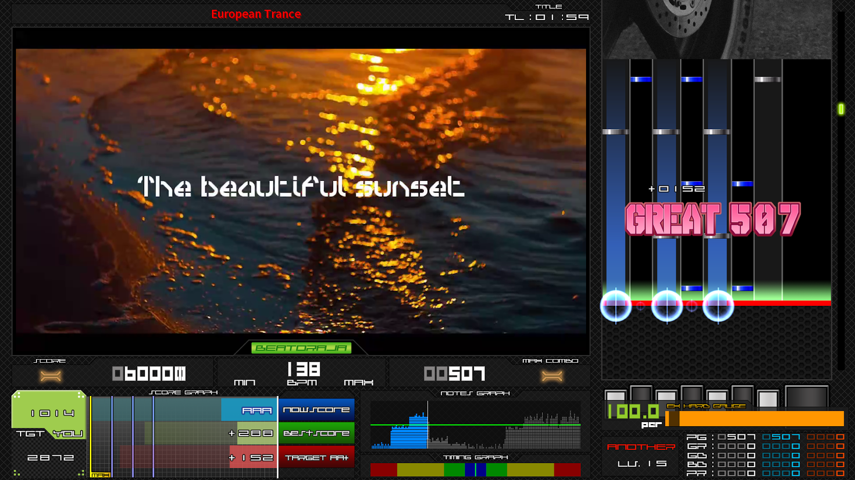Click the glowing judge circle on key lane 1
This screenshot has width=855, height=480.
(616, 306)
